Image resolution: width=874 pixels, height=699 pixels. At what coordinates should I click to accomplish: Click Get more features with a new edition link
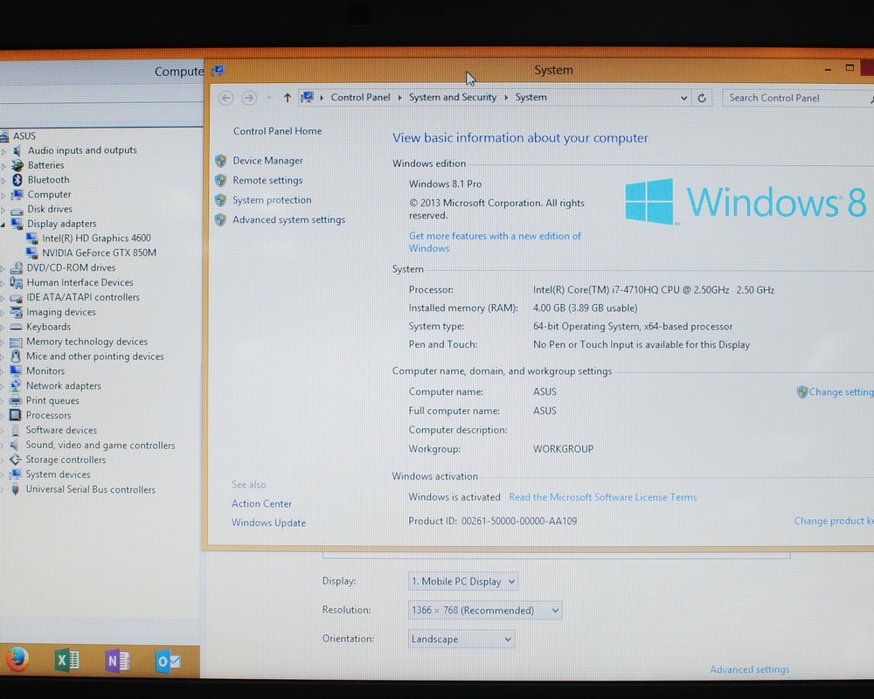pyautogui.click(x=495, y=242)
